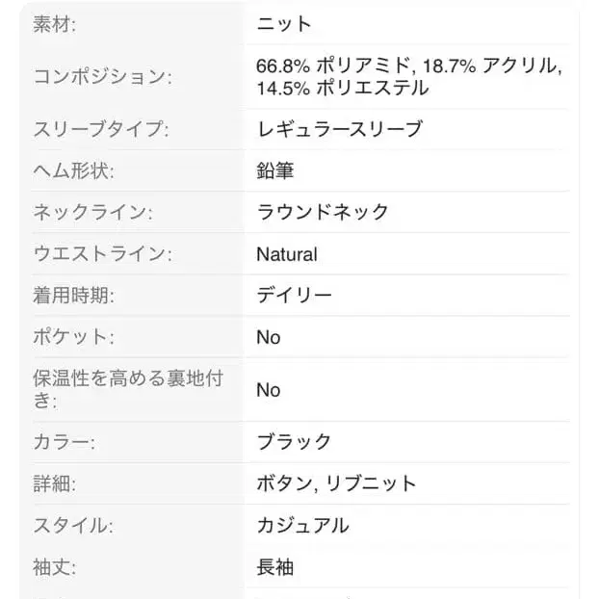This screenshot has height=599, width=599.
Task: Select the 鉛筆 hem shape value
Action: (275, 171)
